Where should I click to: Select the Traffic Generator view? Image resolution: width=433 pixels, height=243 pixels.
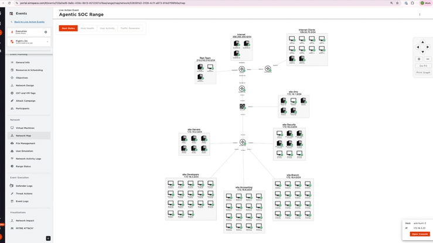point(130,28)
